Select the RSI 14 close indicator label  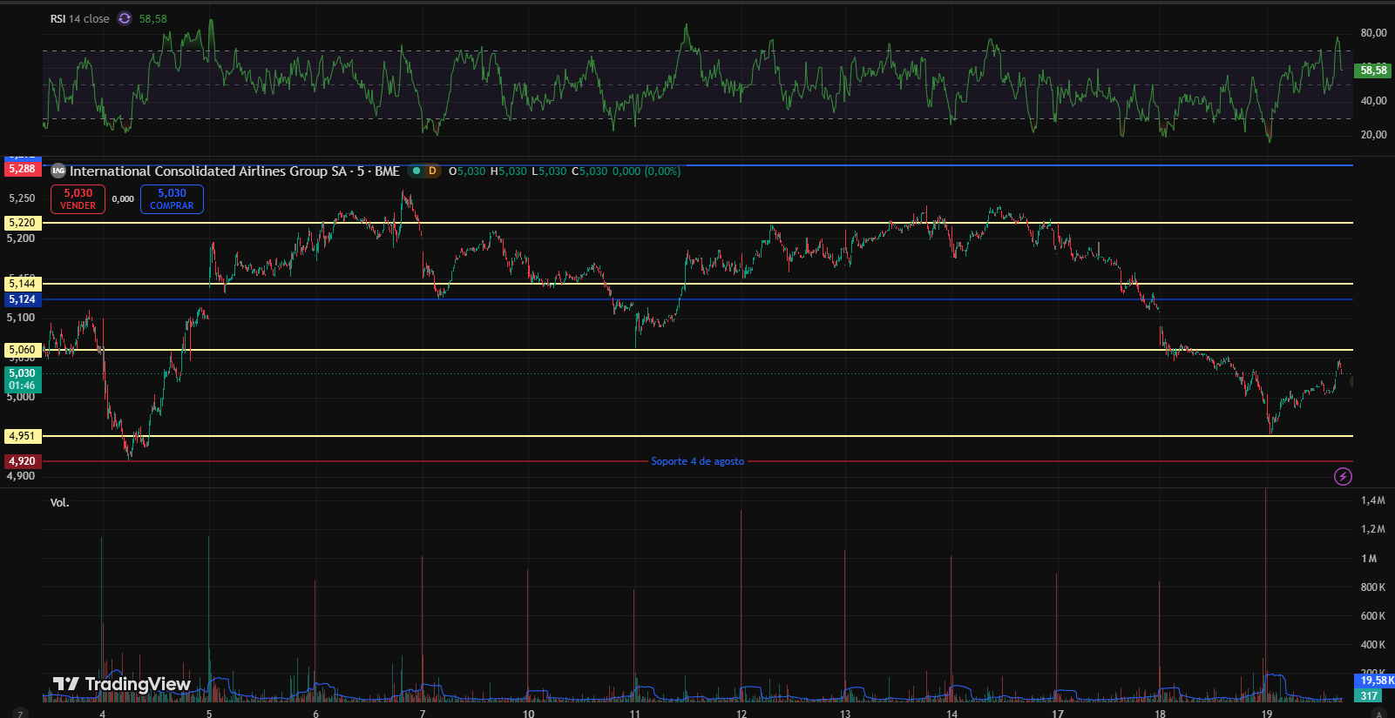click(80, 19)
